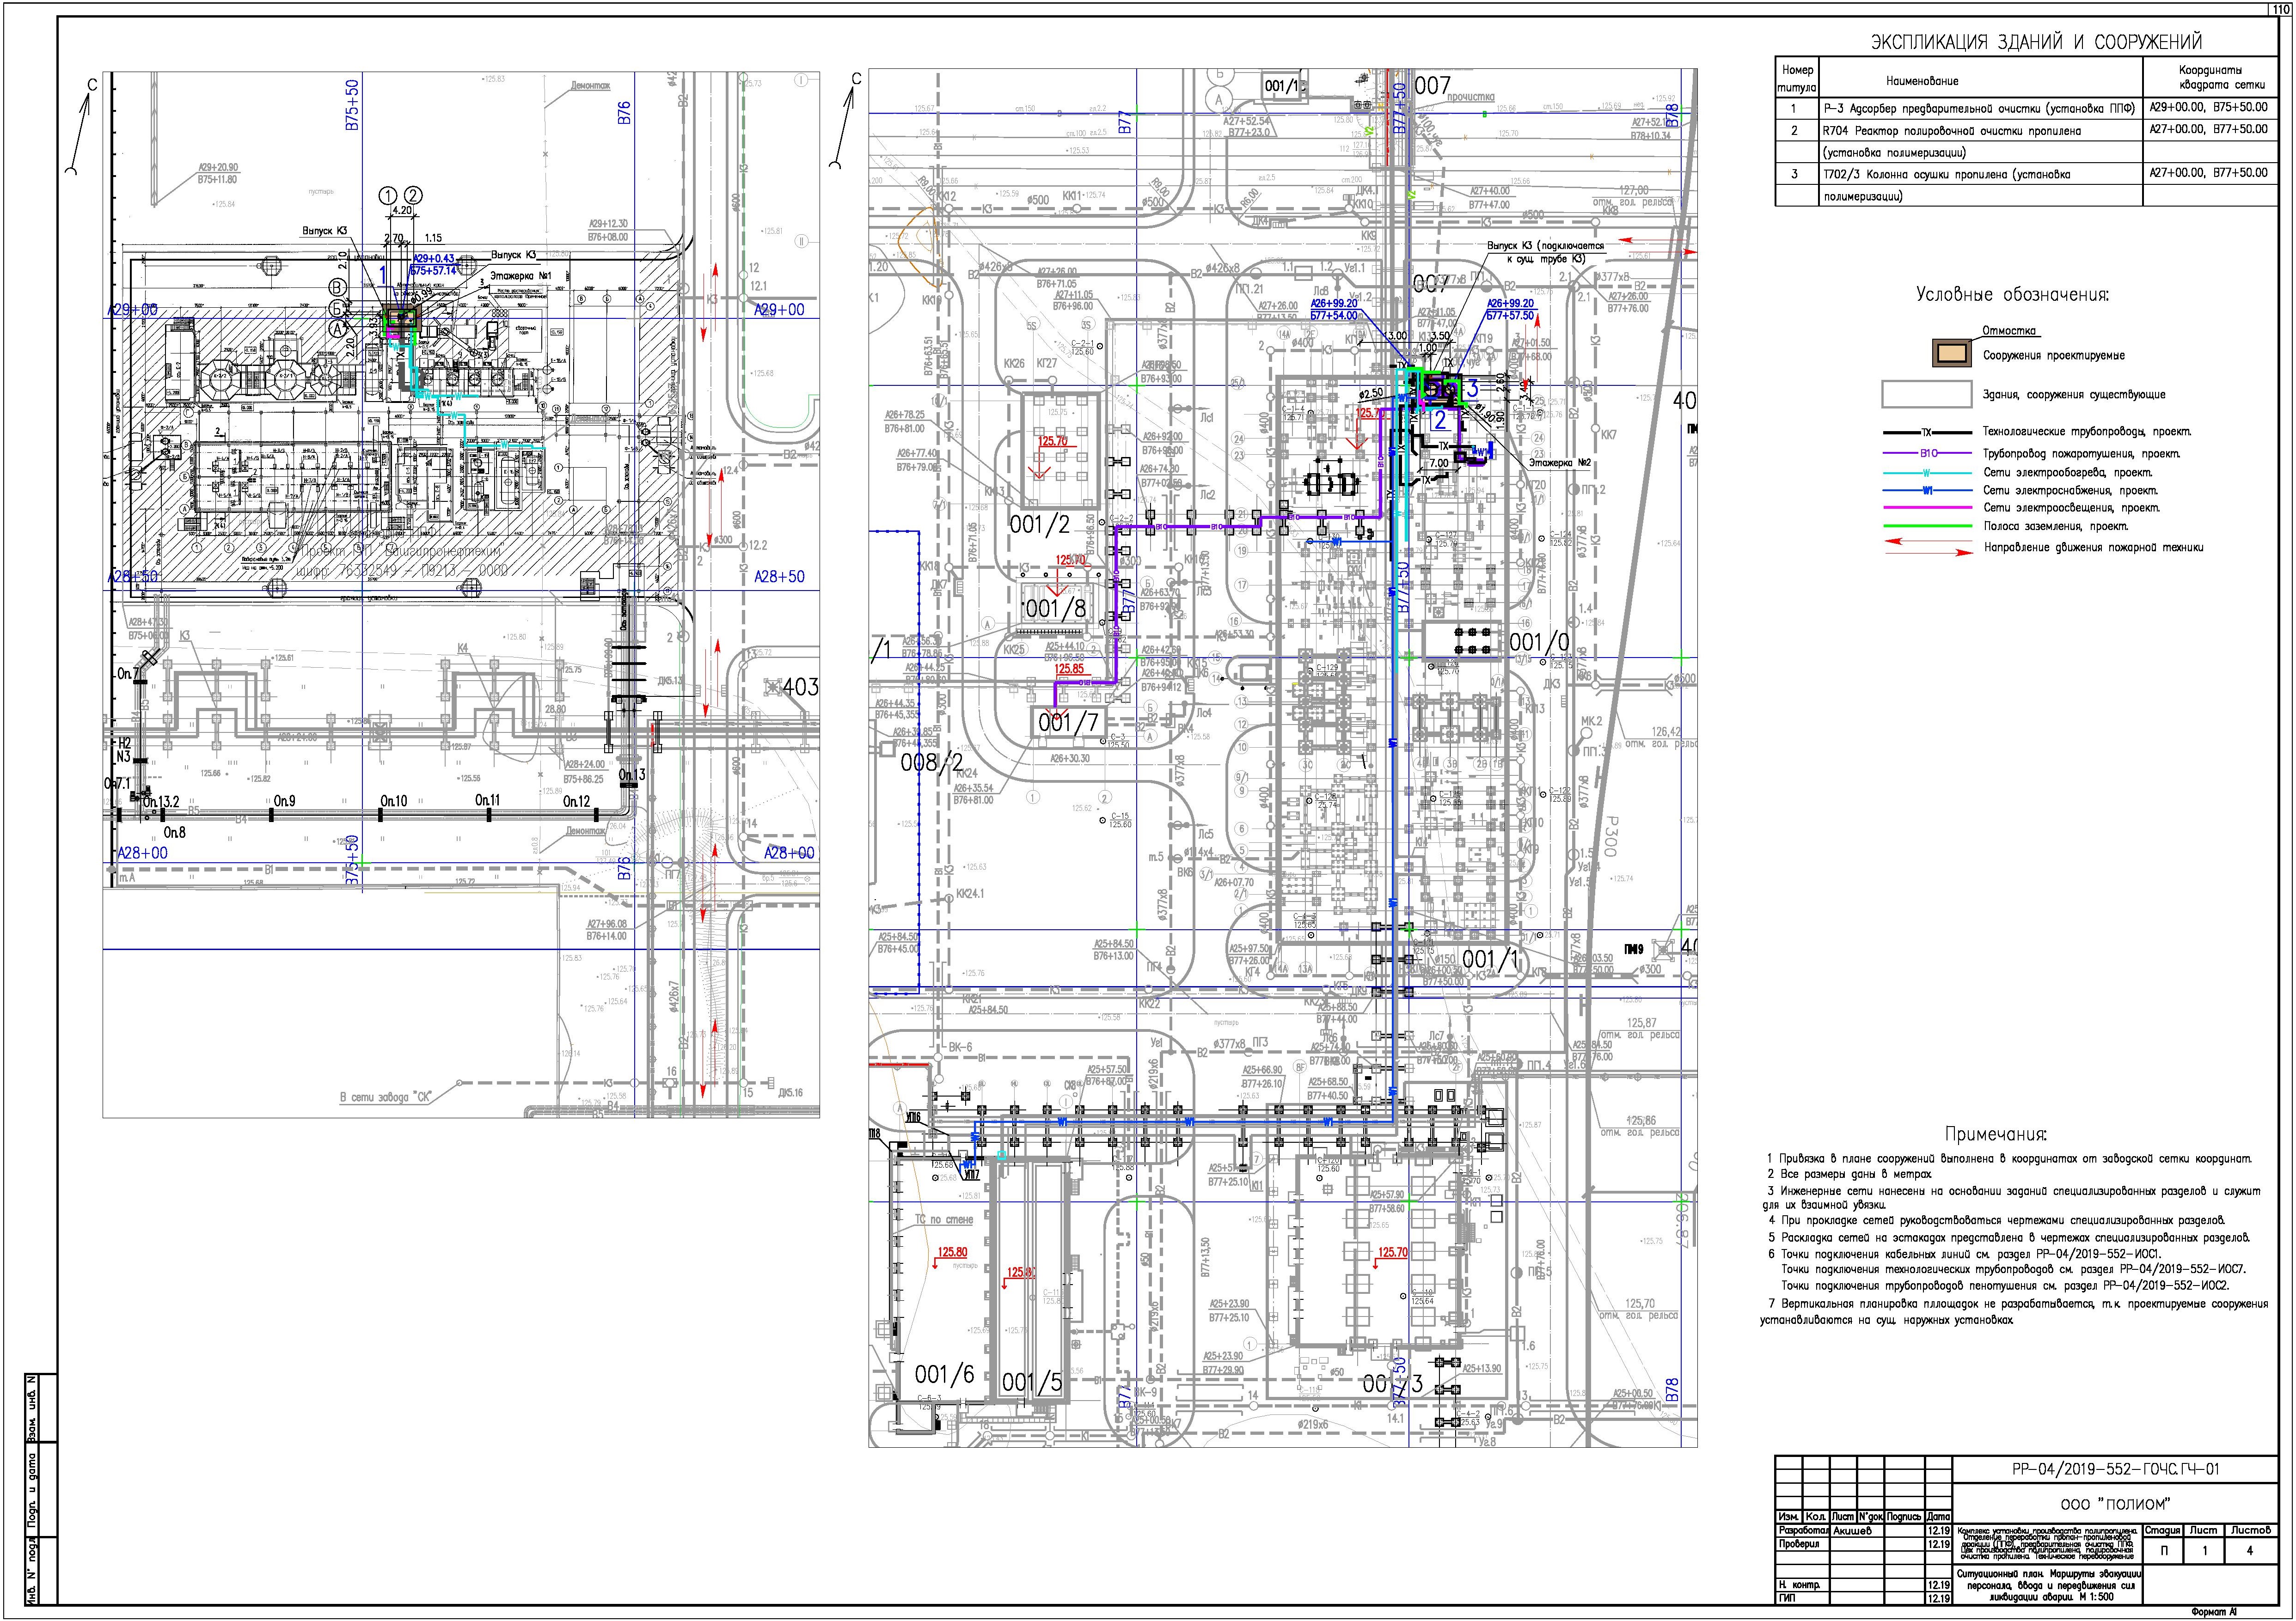
Task: Click the red fire-vehicle direction arrows in legend
Action: coord(1926,547)
